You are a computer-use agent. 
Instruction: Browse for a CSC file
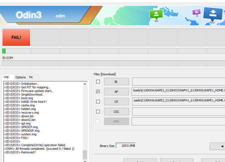[117, 112]
